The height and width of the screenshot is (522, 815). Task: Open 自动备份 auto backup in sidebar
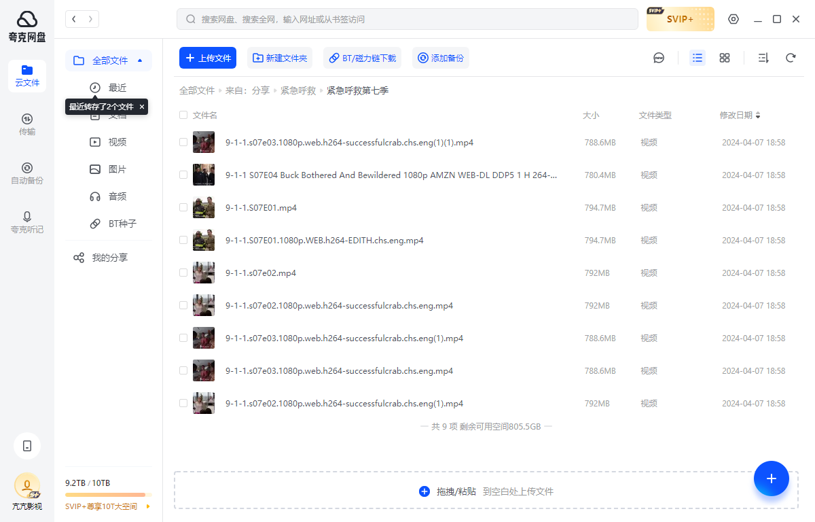point(27,173)
